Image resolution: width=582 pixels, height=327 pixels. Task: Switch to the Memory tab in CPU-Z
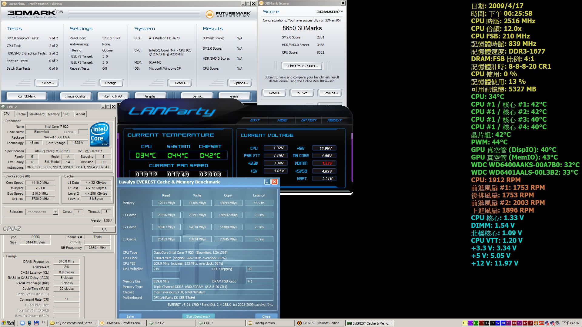pyautogui.click(x=54, y=114)
